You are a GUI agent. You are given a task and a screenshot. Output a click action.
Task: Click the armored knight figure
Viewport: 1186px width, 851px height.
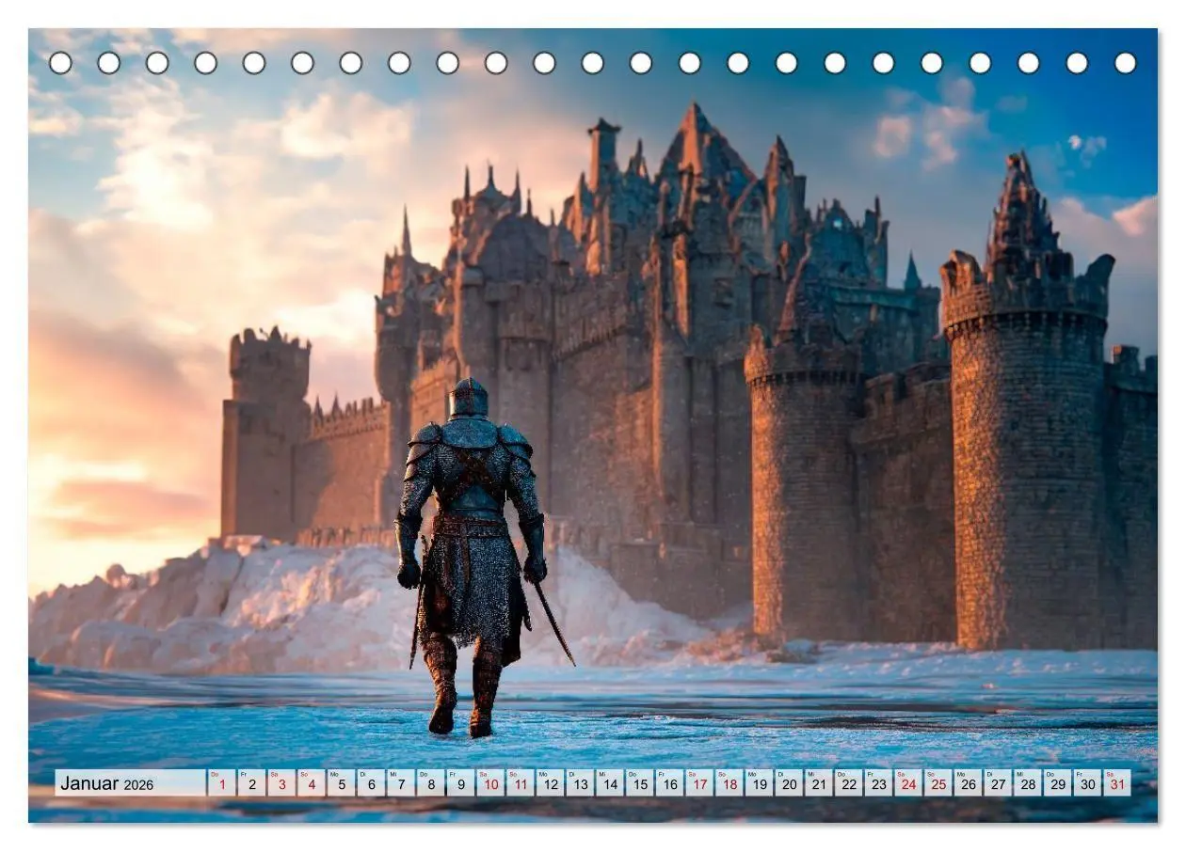[470, 555]
